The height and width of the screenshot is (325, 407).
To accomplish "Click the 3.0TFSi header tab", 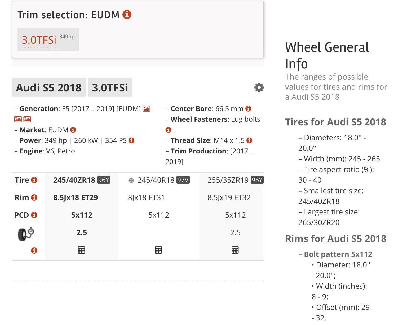I will point(110,87).
